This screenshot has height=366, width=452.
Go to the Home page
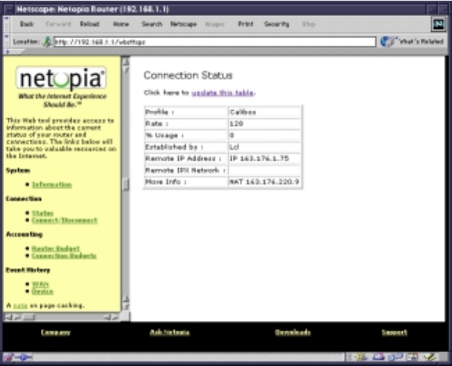(121, 24)
